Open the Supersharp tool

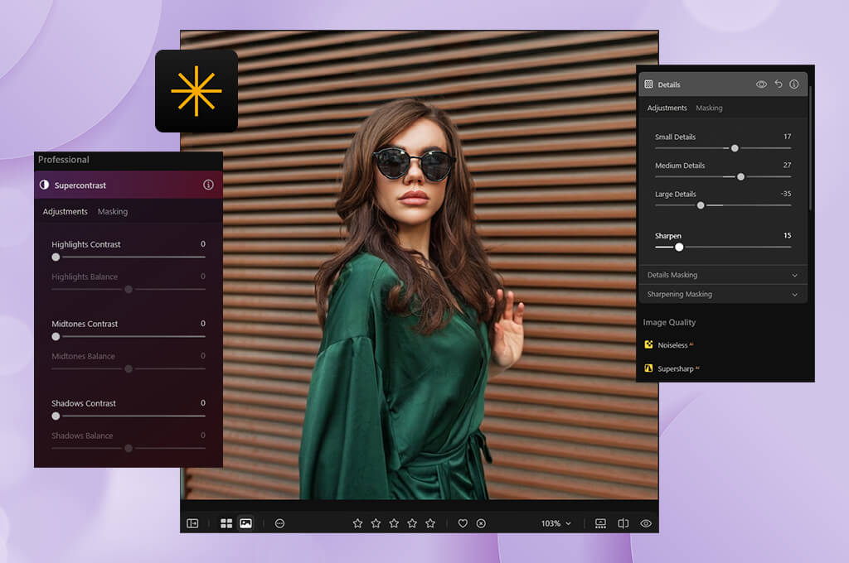(676, 368)
